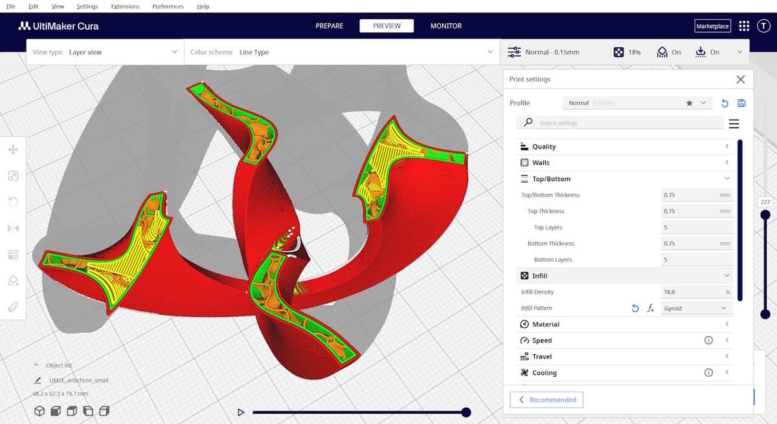Click the lower layer slider handle
This screenshot has height=424, width=777.
point(765,314)
